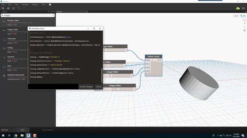The width and height of the screenshot is (247, 138).
Task: Adjust the second Integer Slider track
Action: pos(113,66)
